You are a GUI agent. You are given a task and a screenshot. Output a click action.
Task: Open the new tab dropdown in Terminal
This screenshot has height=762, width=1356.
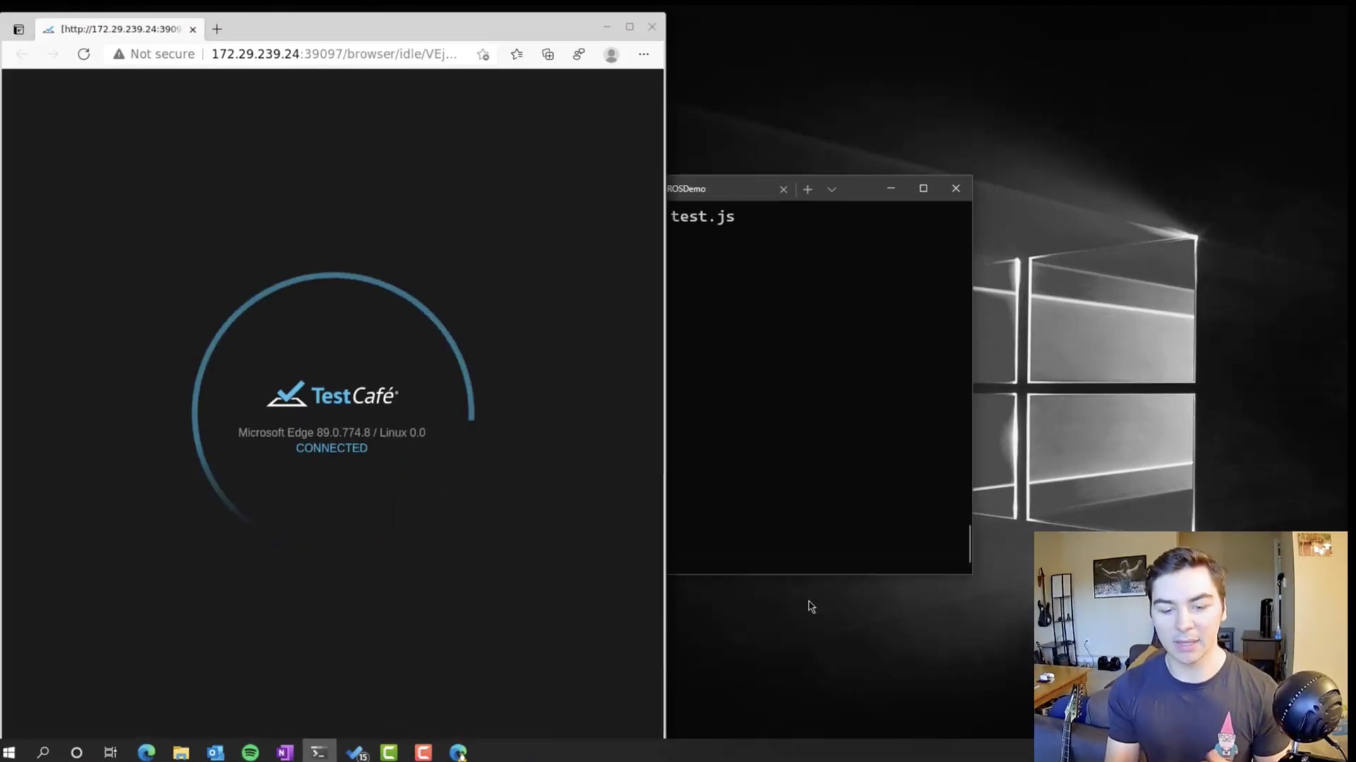pos(831,189)
